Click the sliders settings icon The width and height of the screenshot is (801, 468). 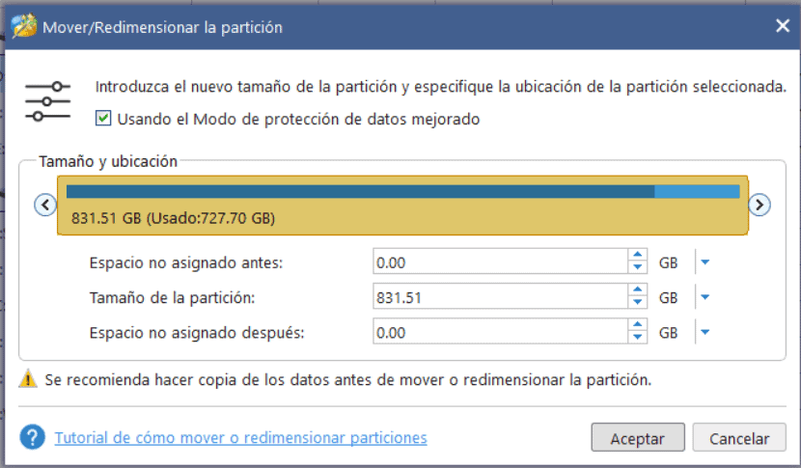48,100
